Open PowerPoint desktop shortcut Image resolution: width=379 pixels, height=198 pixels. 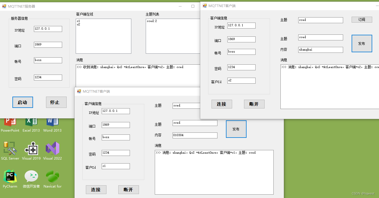(10, 125)
